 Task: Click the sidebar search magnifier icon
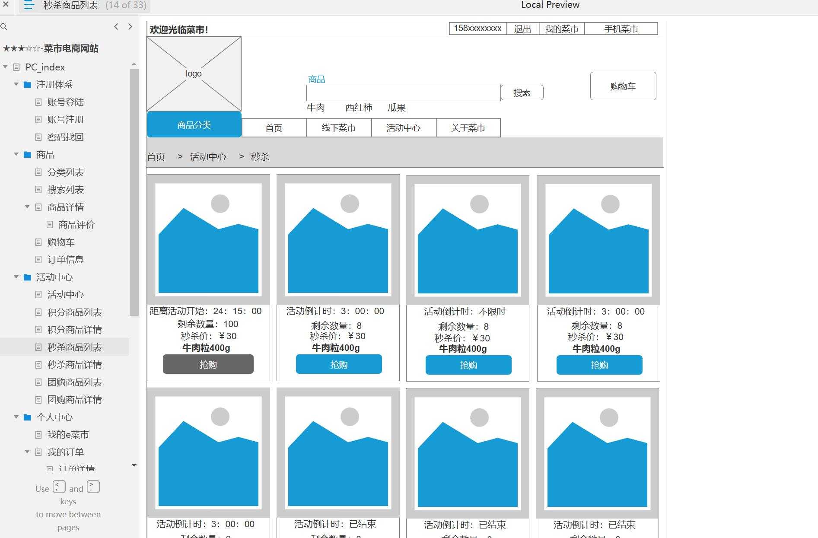4,27
